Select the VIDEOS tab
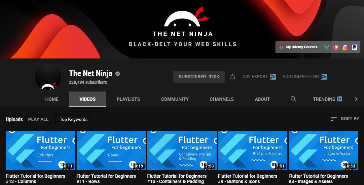Image resolution: width=364 pixels, height=185 pixels. [88, 99]
